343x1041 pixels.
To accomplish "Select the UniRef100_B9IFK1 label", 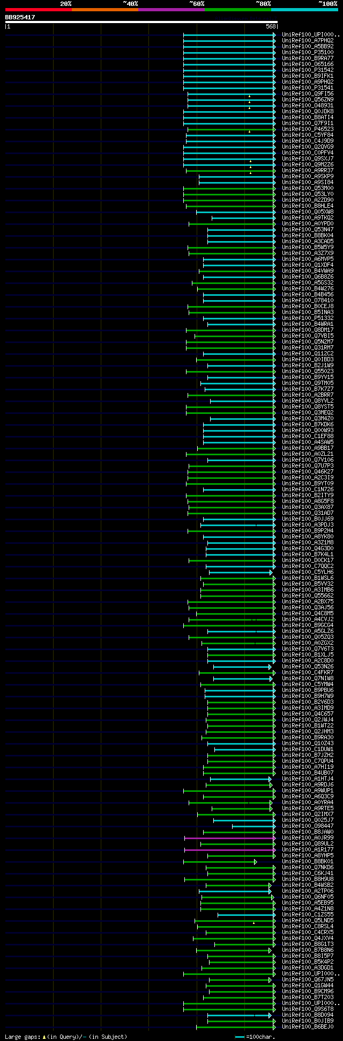I will [x=308, y=76].
